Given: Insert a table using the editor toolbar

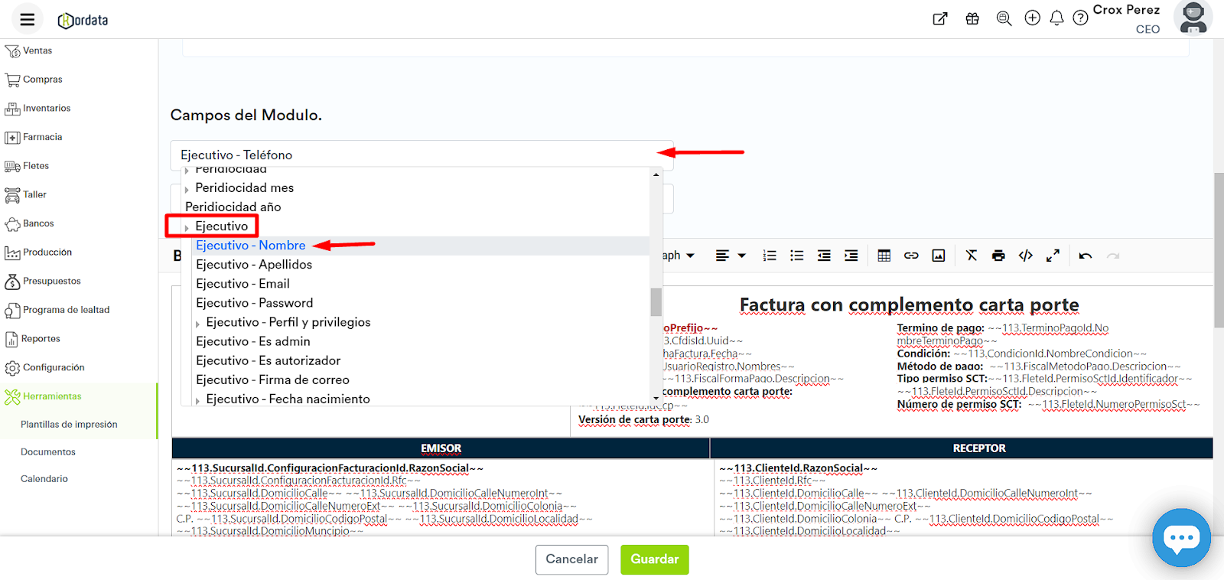Looking at the screenshot, I should pos(884,256).
